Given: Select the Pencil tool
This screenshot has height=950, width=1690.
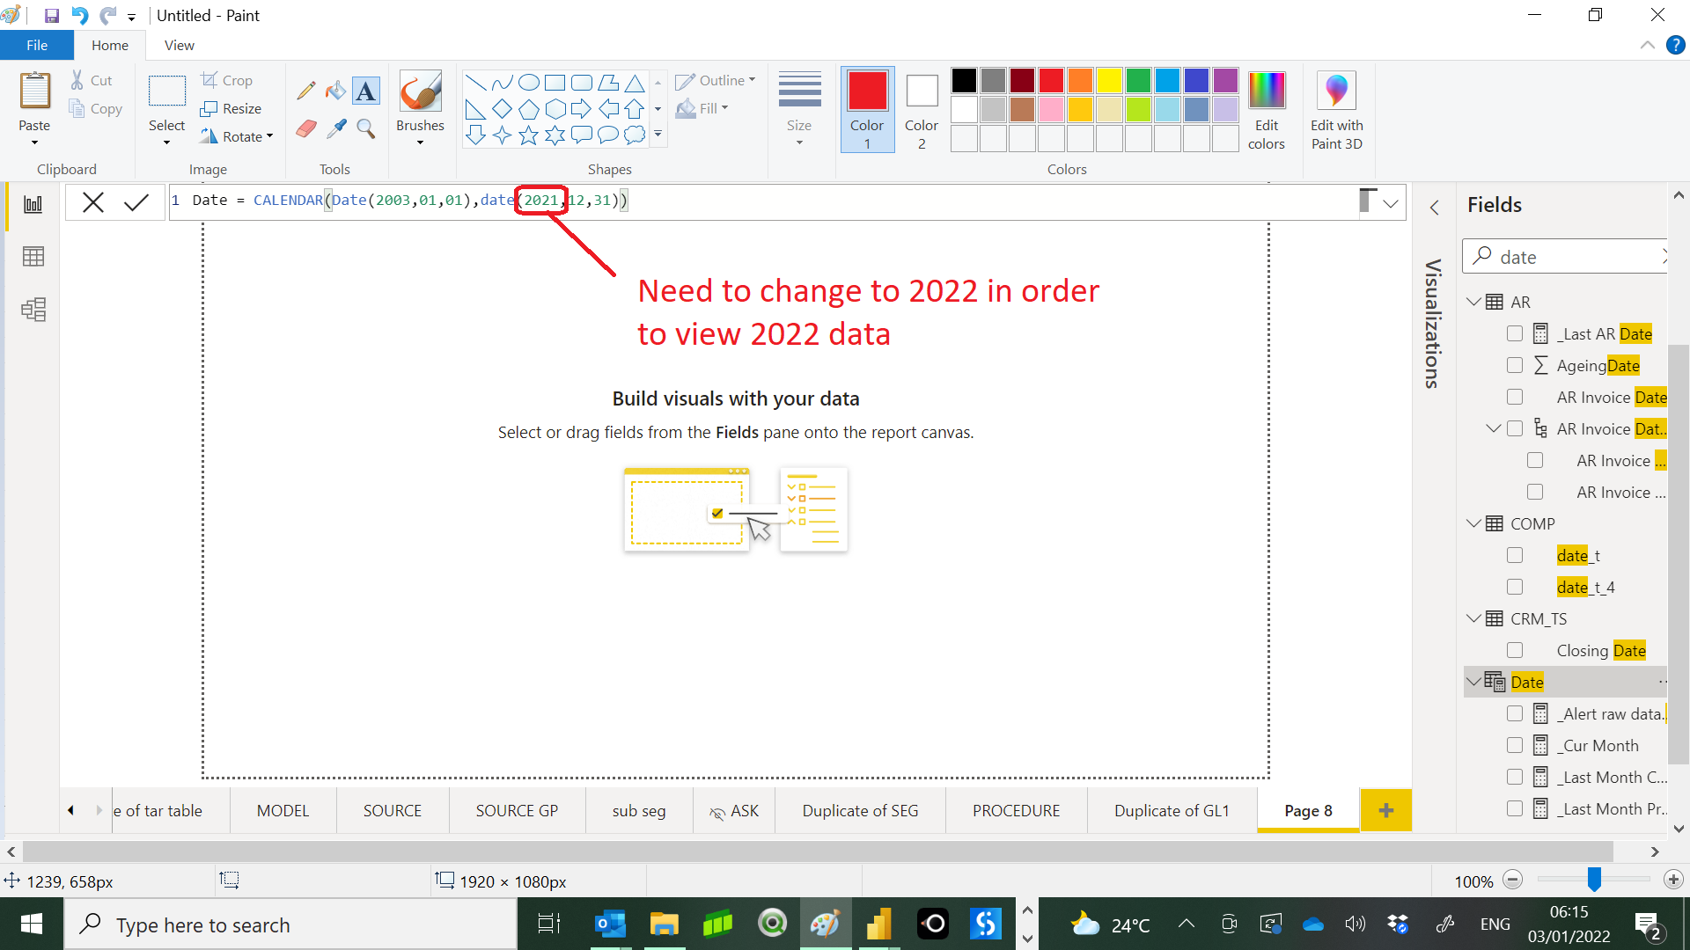Looking at the screenshot, I should pos(305,91).
